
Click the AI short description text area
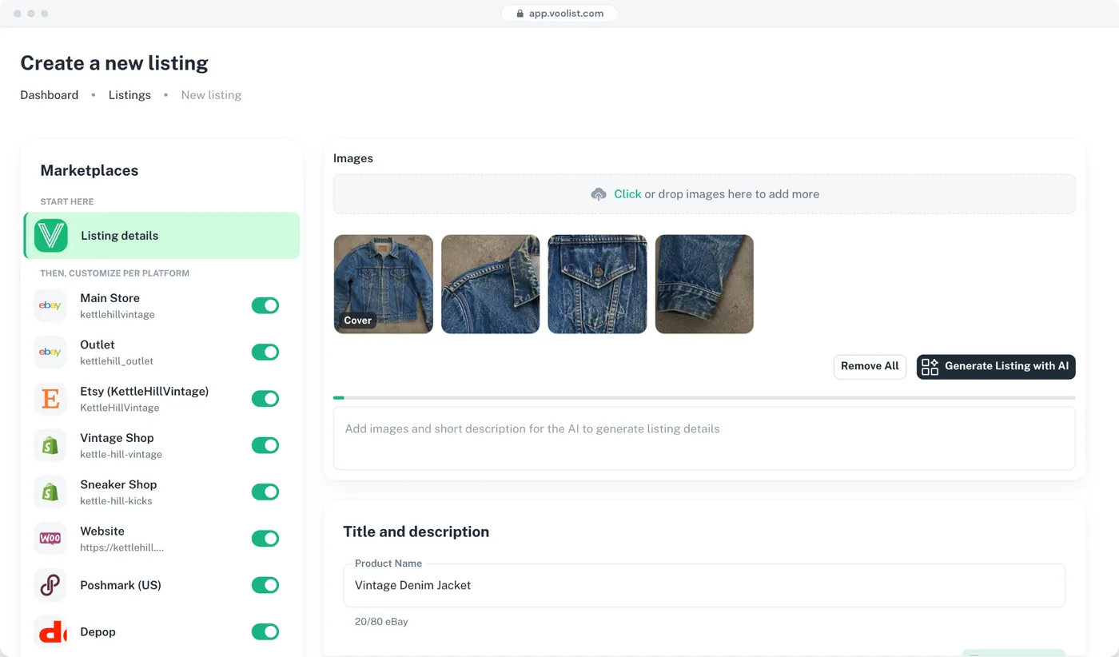pyautogui.click(x=704, y=438)
